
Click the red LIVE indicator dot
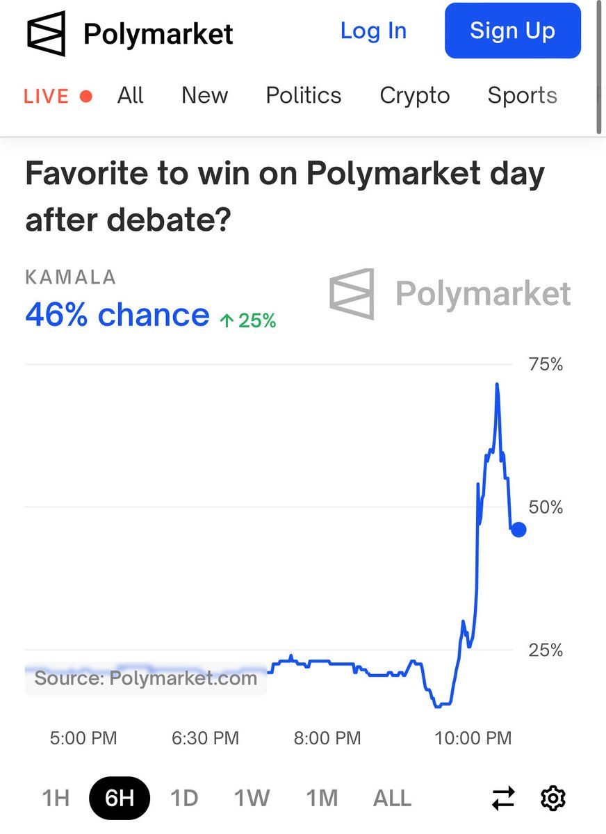86,96
